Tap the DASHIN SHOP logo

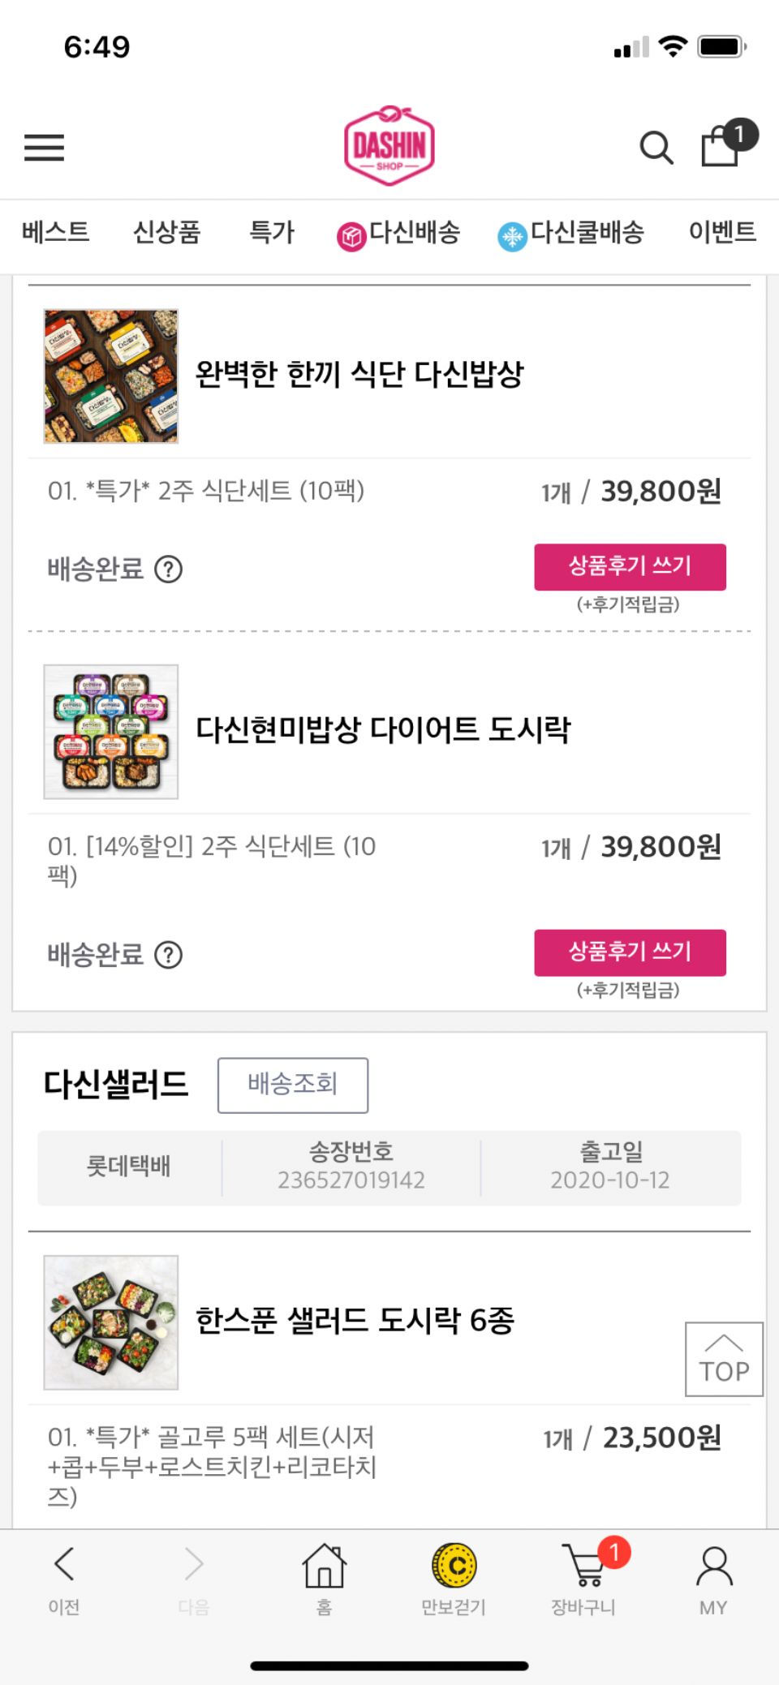click(x=389, y=146)
